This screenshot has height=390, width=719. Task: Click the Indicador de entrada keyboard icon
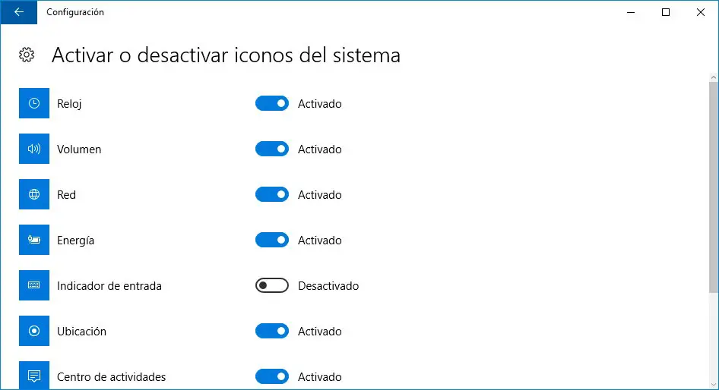[33, 286]
